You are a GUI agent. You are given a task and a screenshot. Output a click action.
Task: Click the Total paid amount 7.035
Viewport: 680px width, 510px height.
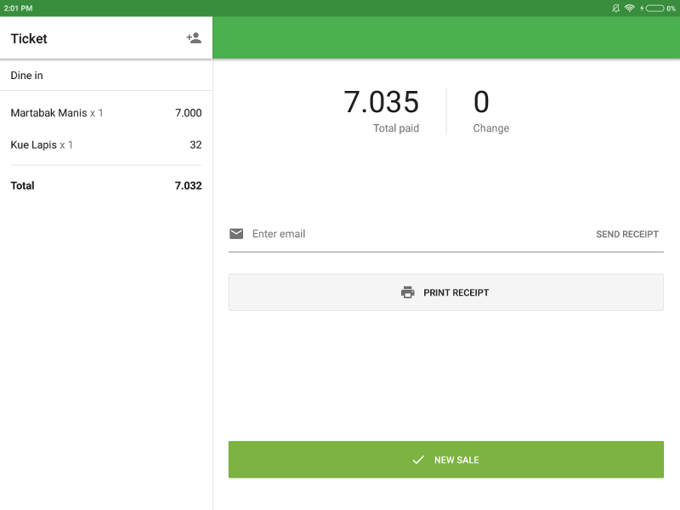click(x=382, y=103)
